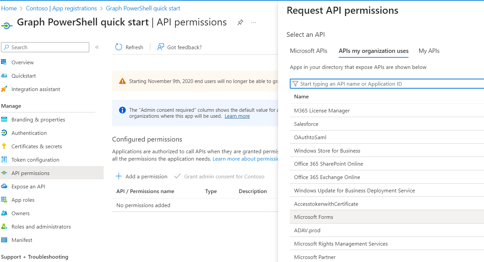Viewport: 484px width, 262px height.
Task: Go to Certificates & secrets
Action: coord(37,146)
